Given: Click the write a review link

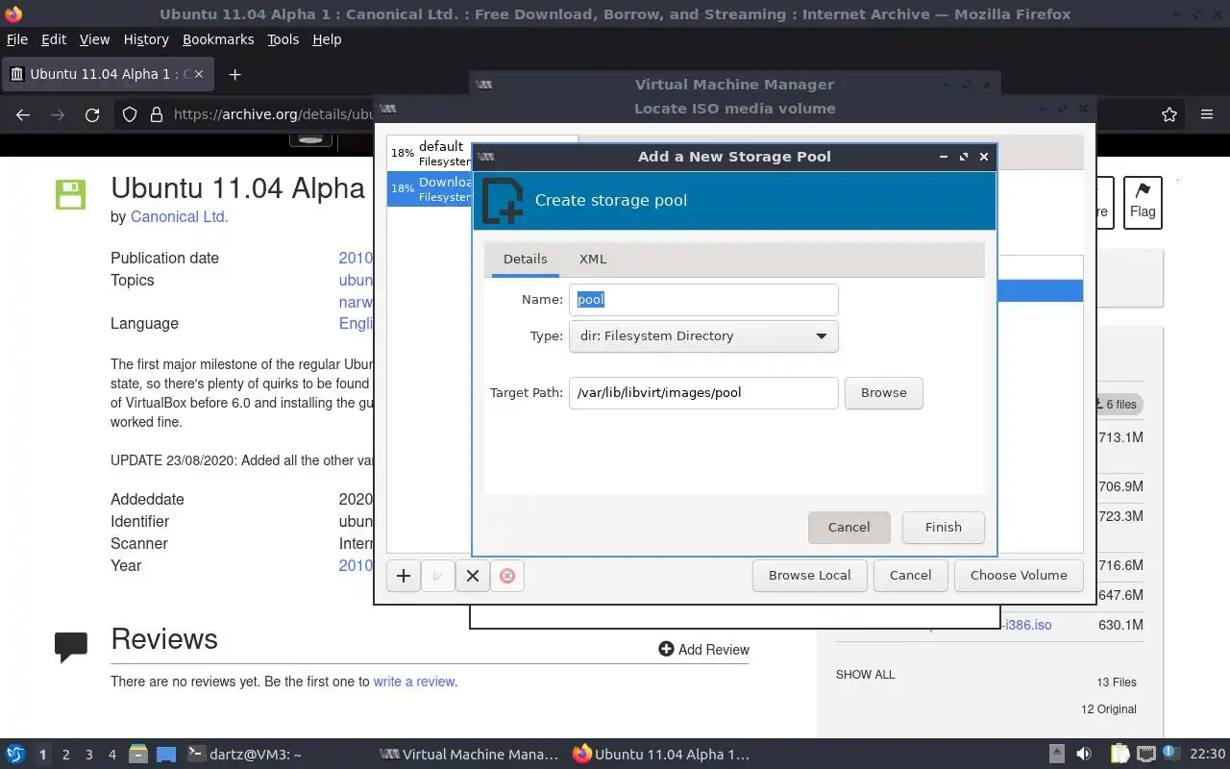Looking at the screenshot, I should (x=414, y=682).
